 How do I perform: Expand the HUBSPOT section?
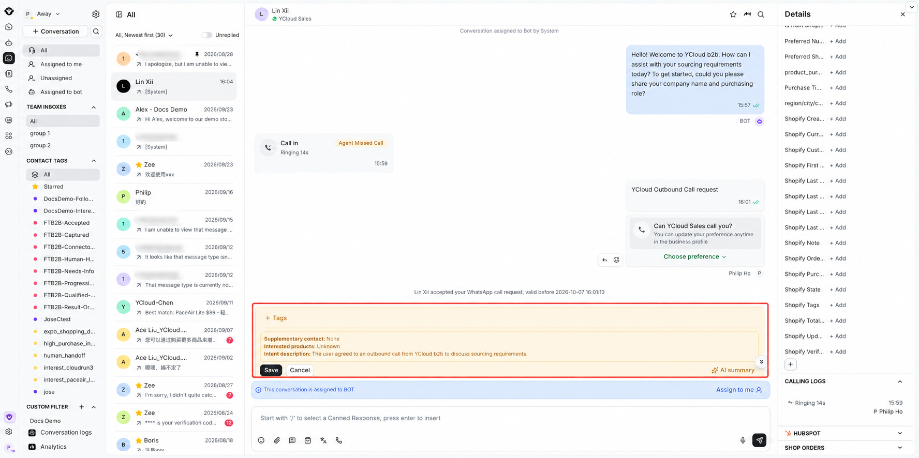[900, 433]
